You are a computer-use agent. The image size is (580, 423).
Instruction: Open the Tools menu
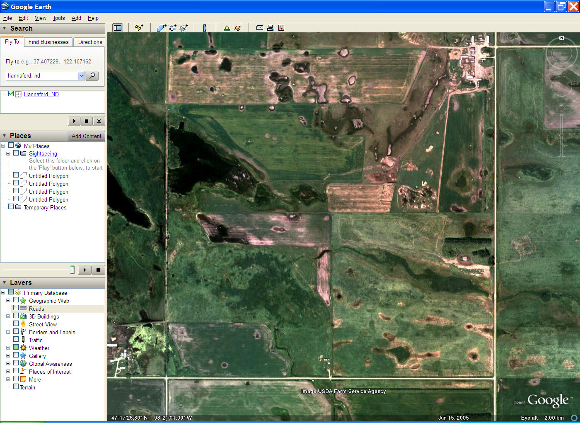[59, 18]
